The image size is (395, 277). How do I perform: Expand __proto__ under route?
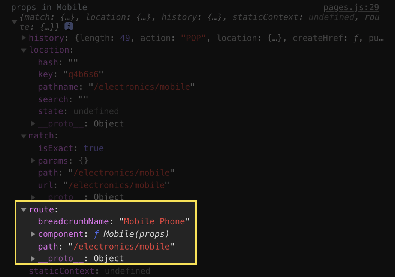(x=33, y=258)
